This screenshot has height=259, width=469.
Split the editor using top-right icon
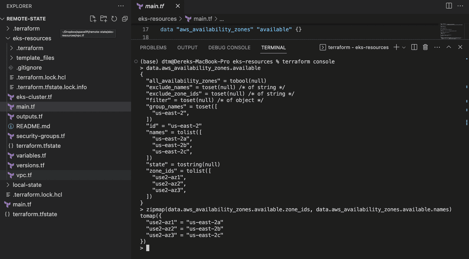coord(448,5)
